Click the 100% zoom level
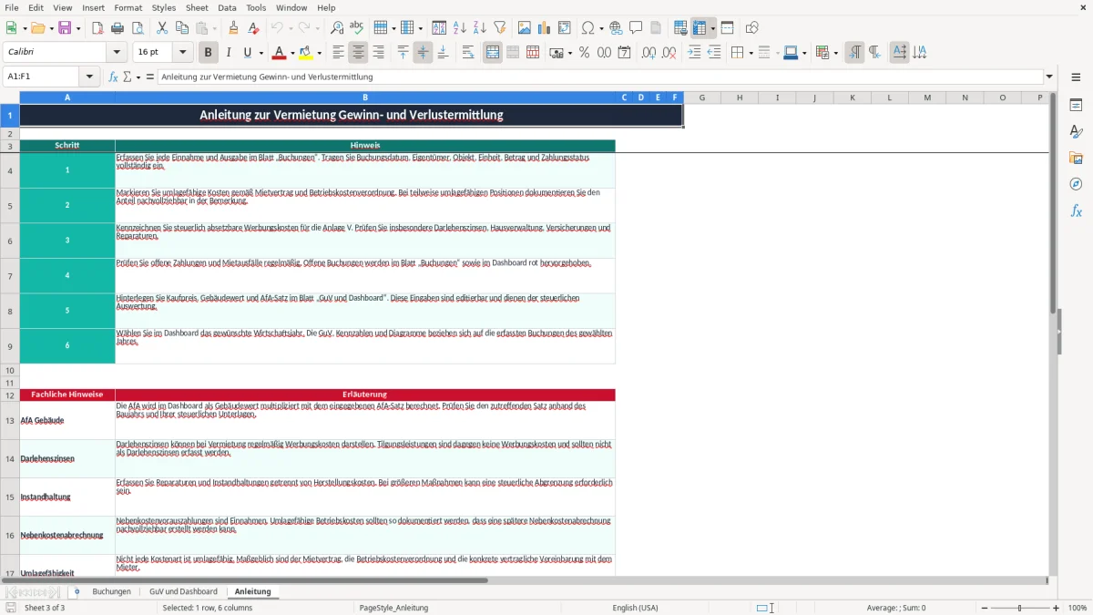 click(1077, 608)
